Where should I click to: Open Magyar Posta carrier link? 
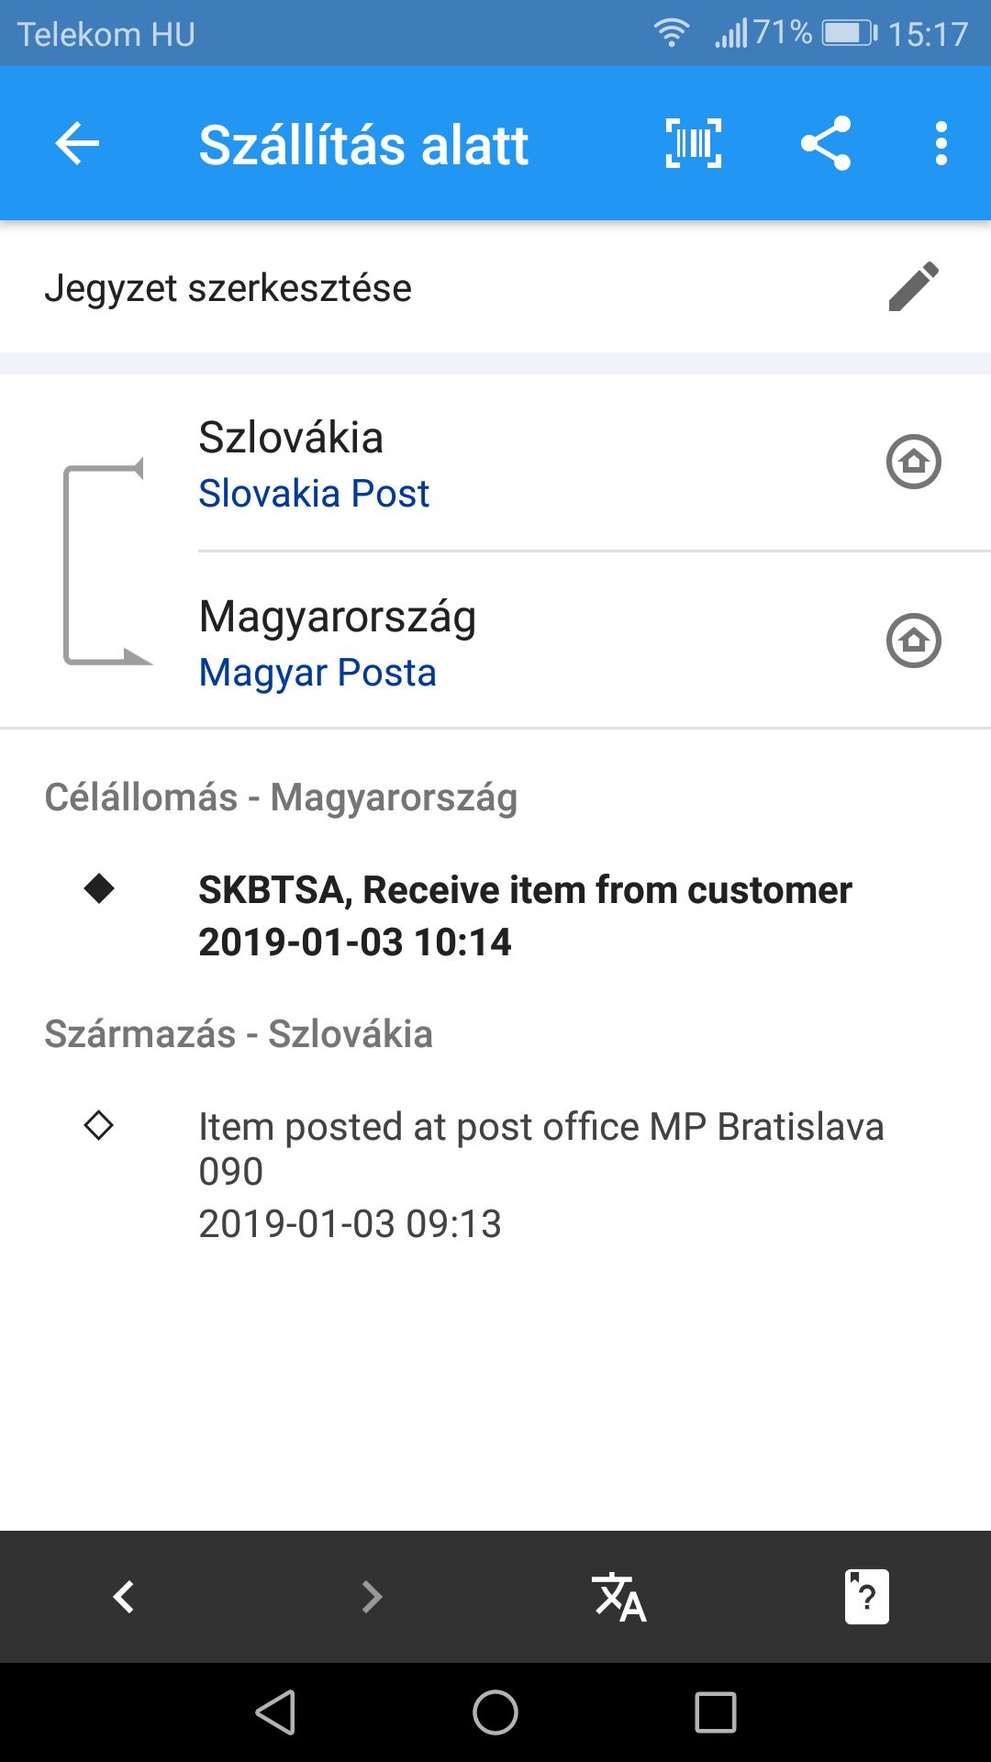317,673
